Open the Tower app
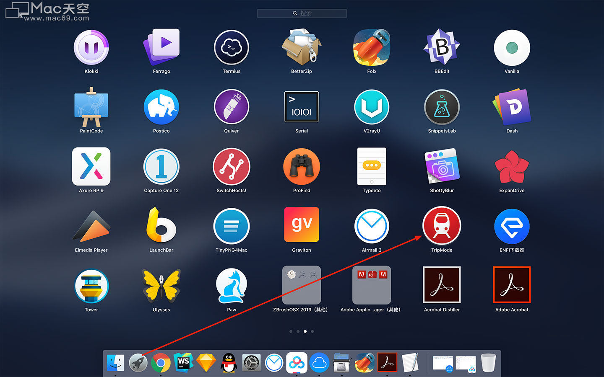This screenshot has height=377, width=604. pyautogui.click(x=91, y=286)
